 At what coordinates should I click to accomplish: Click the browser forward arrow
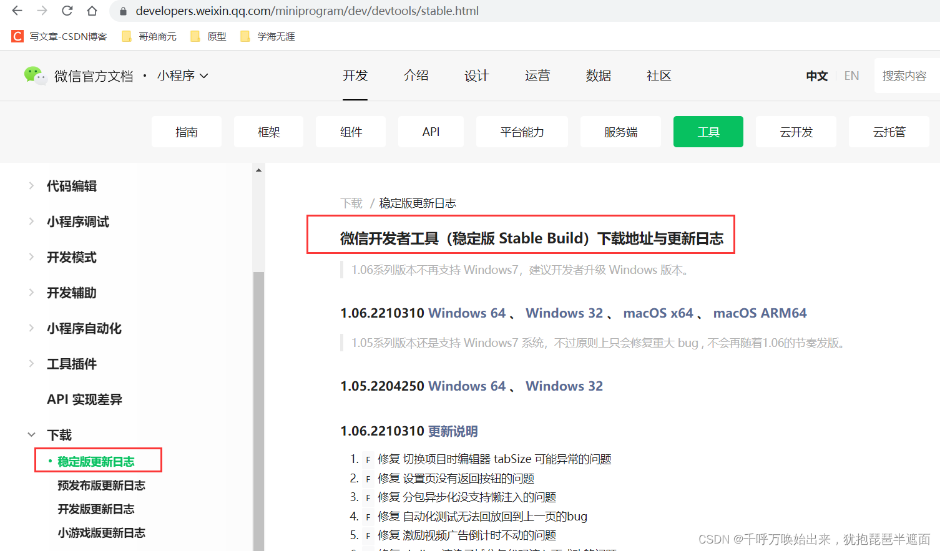click(x=42, y=11)
